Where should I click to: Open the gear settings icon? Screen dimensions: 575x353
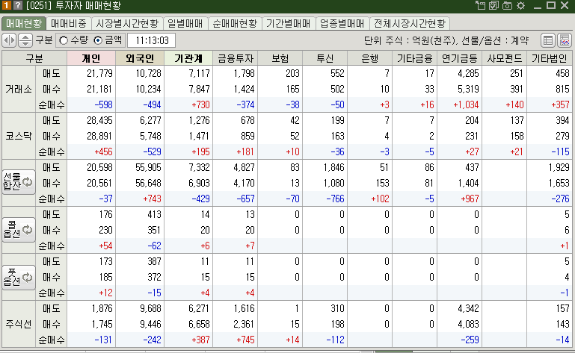point(520,5)
